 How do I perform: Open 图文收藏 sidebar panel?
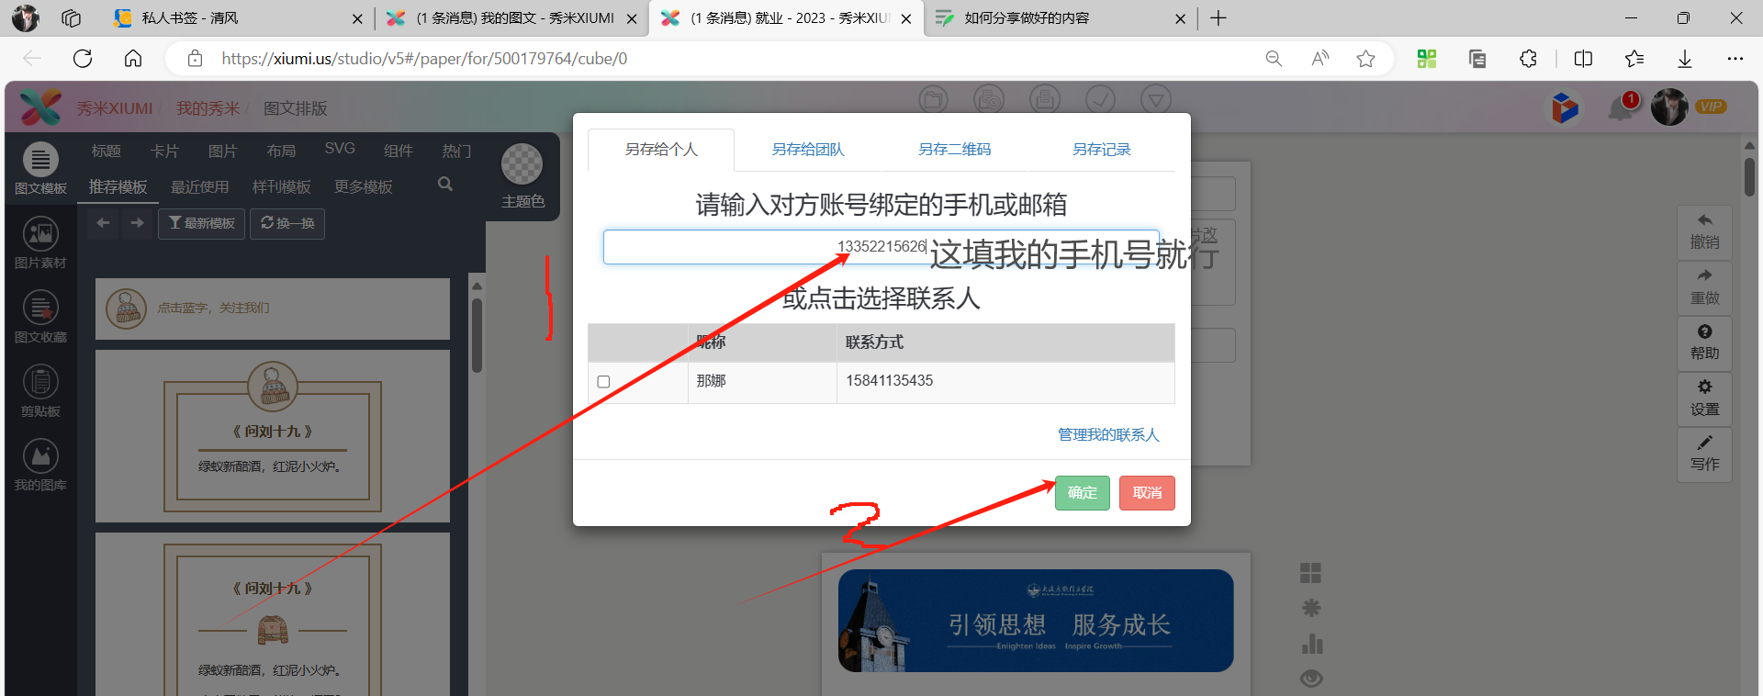click(40, 318)
